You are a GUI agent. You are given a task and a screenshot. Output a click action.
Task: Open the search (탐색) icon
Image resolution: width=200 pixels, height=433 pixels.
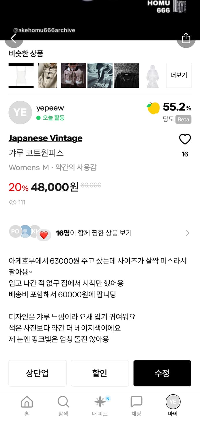[63, 402]
